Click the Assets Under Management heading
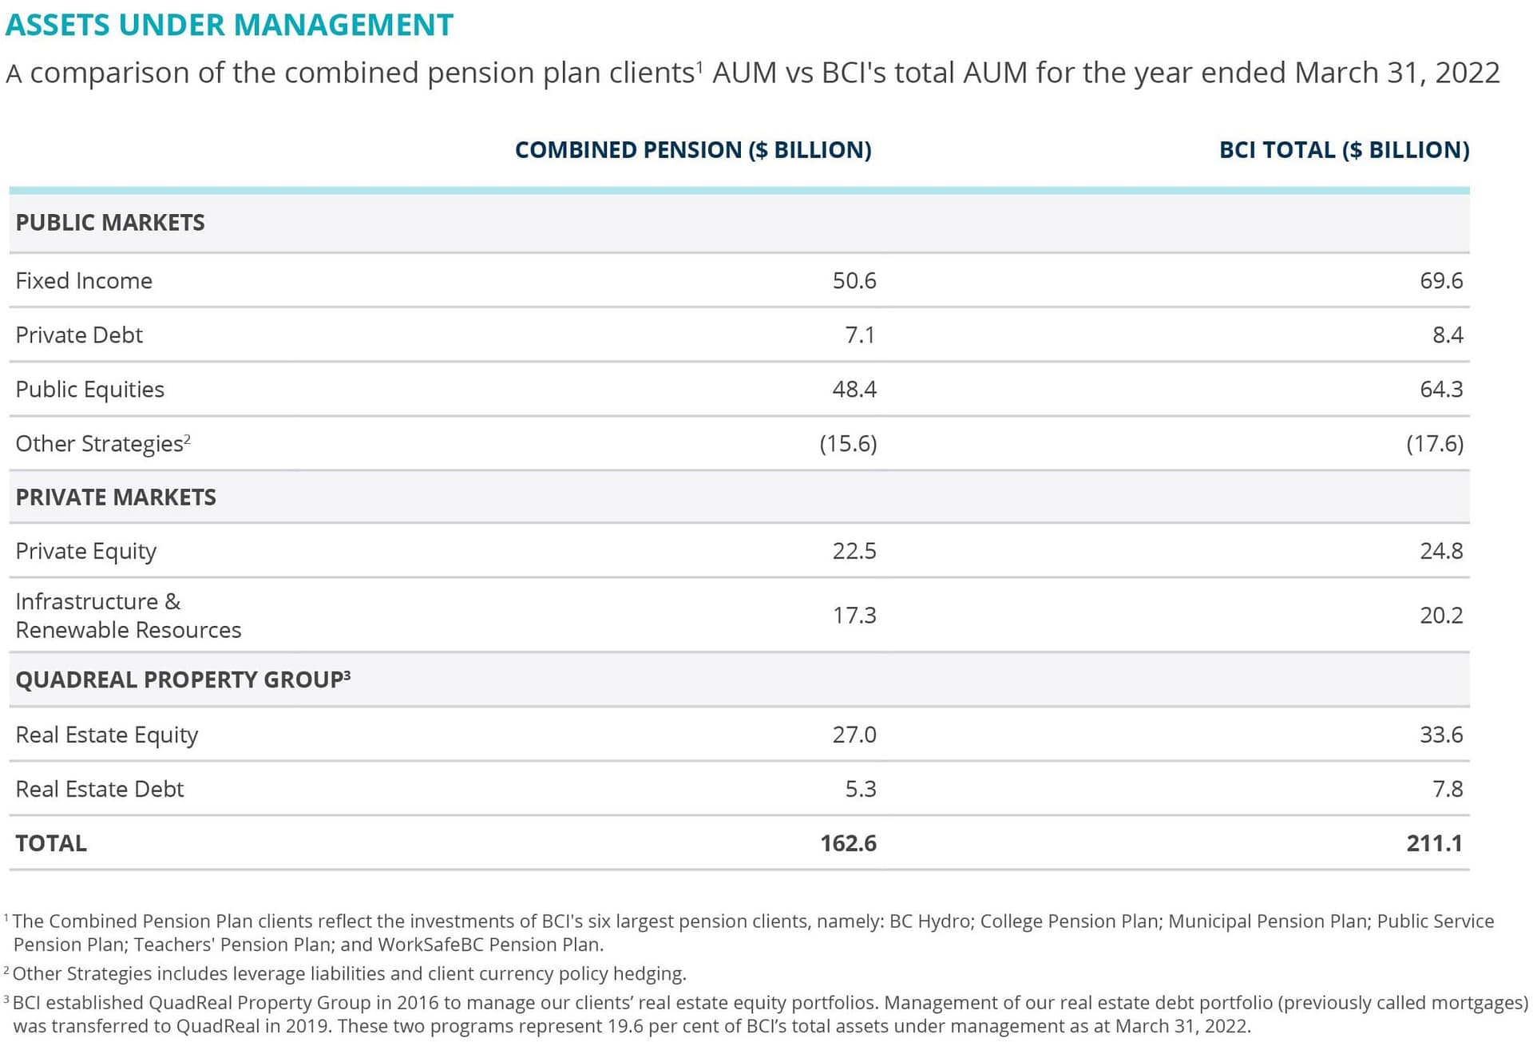The image size is (1533, 1042). point(229,25)
